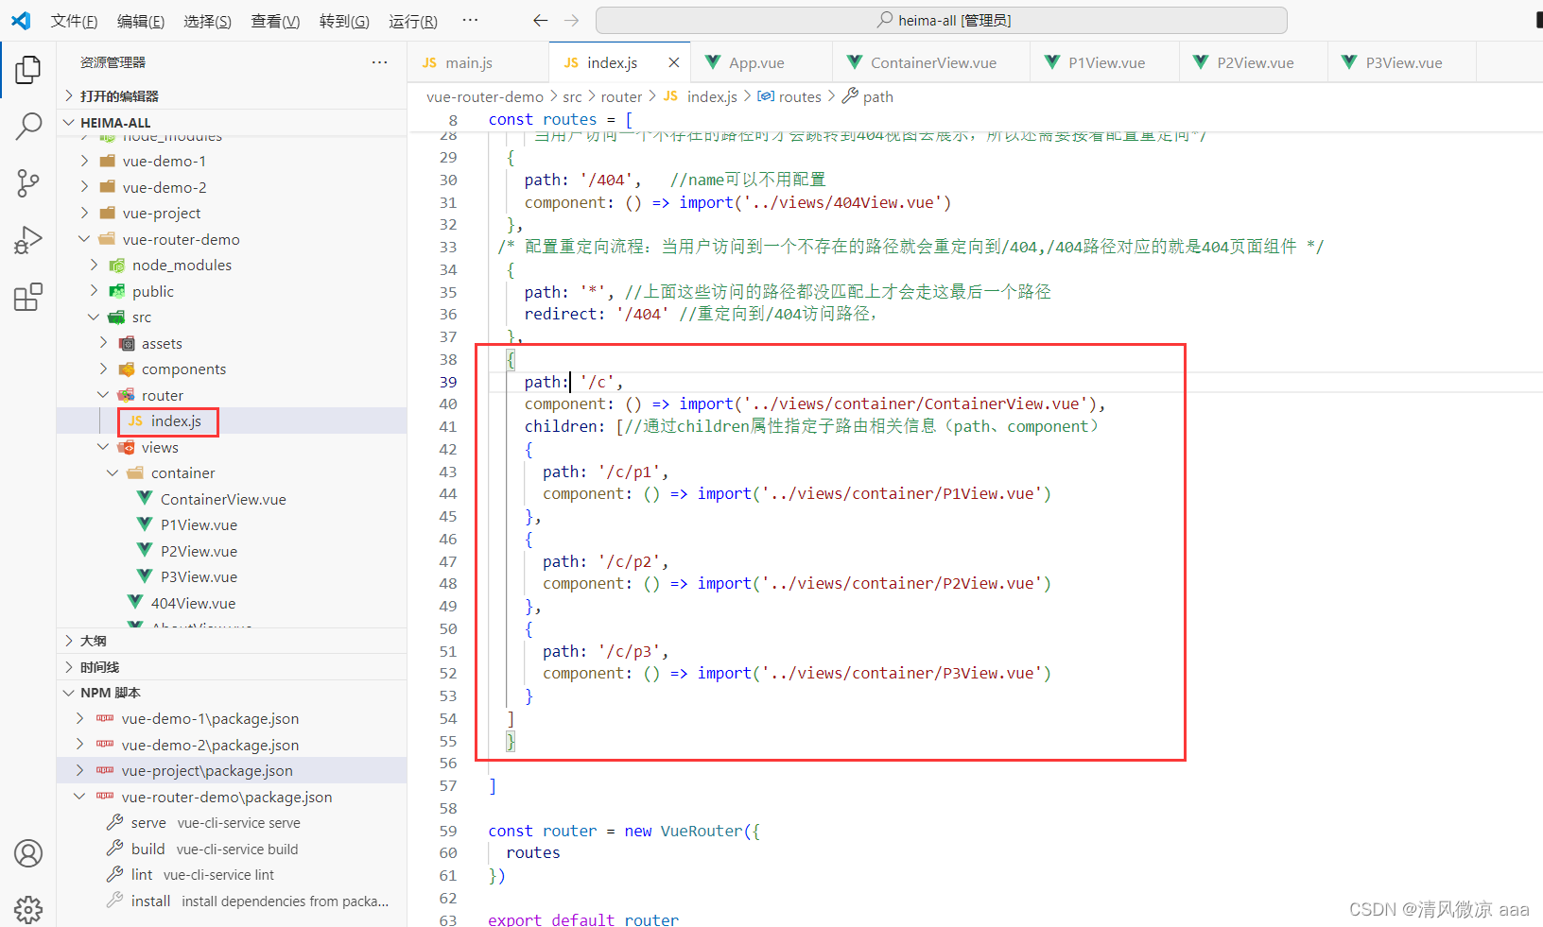Image resolution: width=1543 pixels, height=927 pixels.
Task: Open the Extensions view
Action: [x=28, y=297]
